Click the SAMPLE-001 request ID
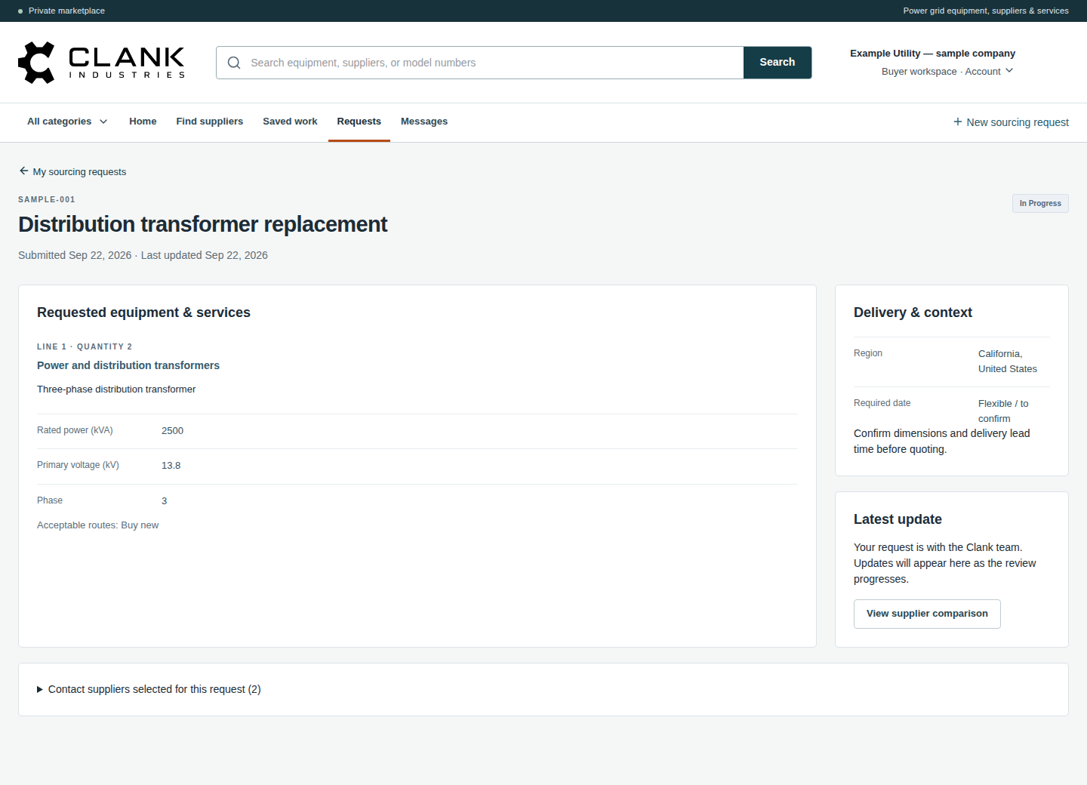This screenshot has height=785, width=1087. 47,199
